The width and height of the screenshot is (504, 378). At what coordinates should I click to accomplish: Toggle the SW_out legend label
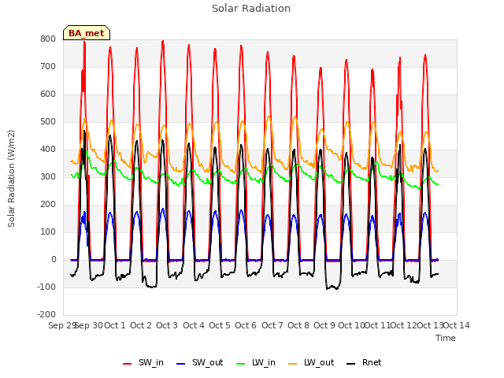point(208,362)
